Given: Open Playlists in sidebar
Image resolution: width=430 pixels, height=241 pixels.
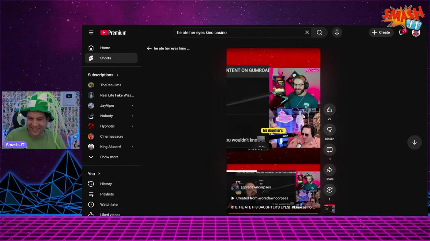Looking at the screenshot, I should tap(111, 194).
